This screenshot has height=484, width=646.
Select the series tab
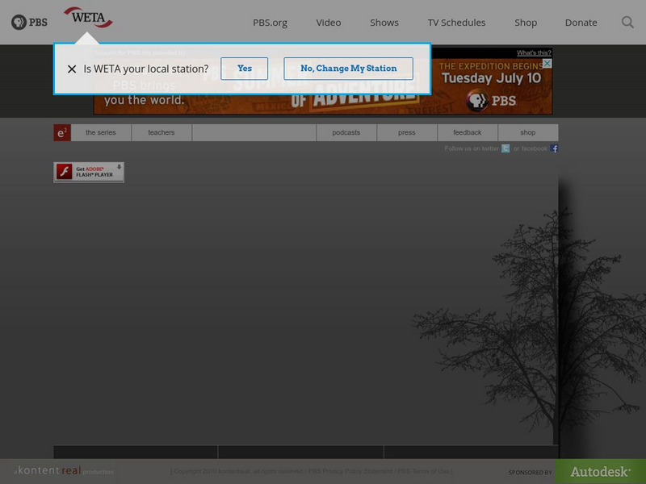pos(101,132)
